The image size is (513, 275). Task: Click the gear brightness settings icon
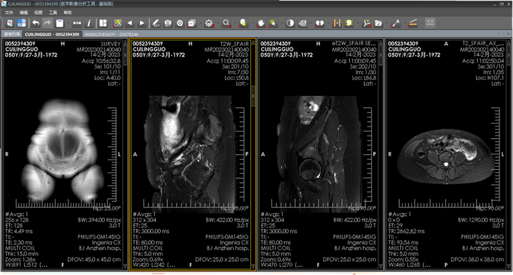click(209, 23)
